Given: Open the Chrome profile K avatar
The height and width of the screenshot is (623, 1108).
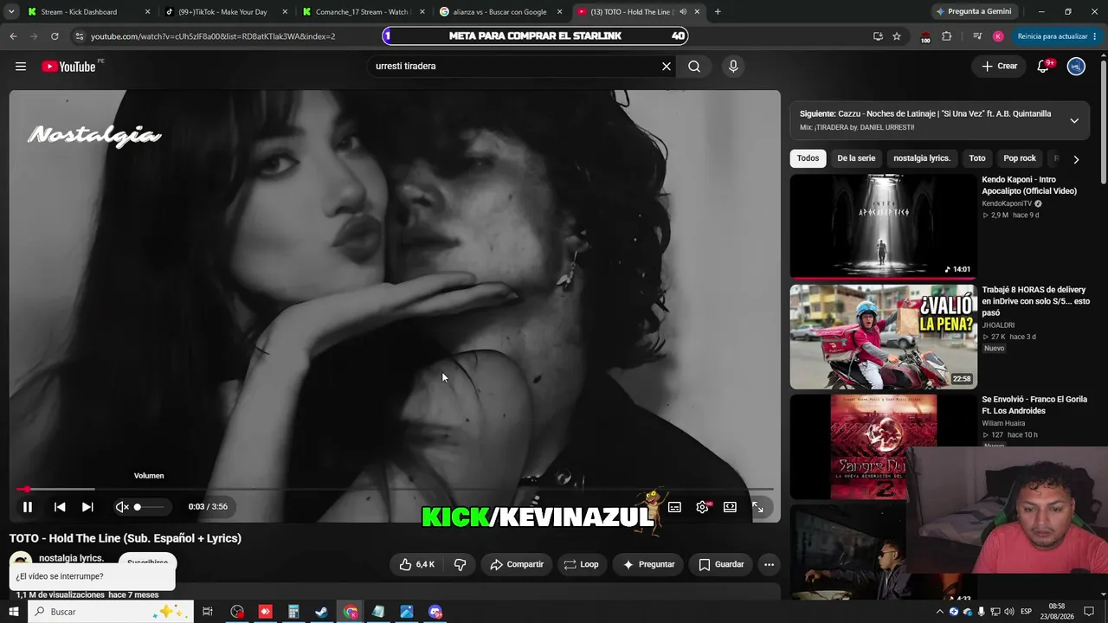Looking at the screenshot, I should 998,36.
